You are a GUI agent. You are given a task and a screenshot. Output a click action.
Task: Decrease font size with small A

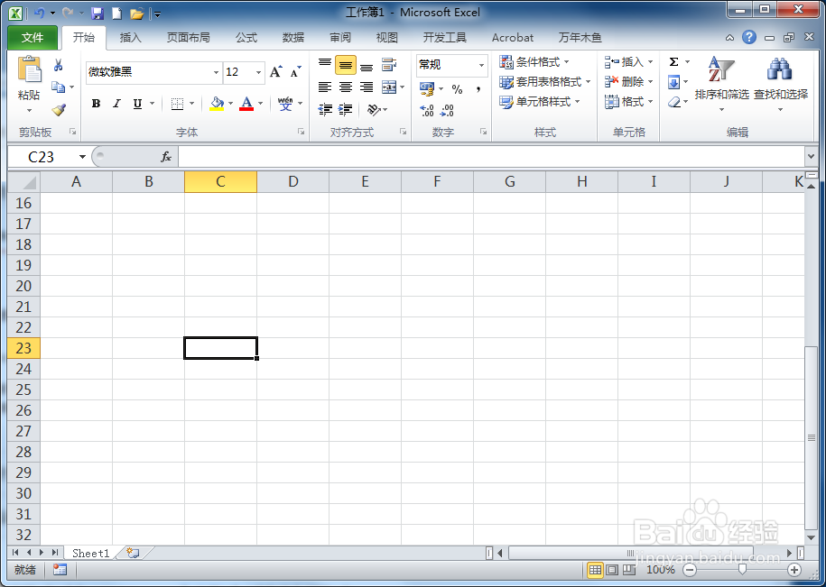coord(295,72)
